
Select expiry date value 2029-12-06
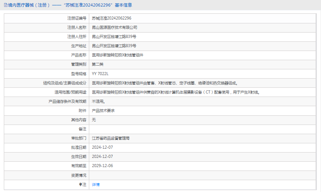(102, 166)
